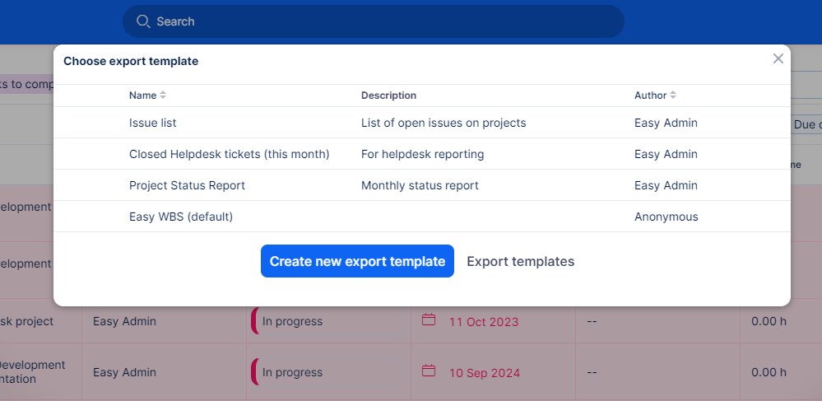Click In progress status in 10 Sep 2024 row
The image size is (822, 401).
point(292,372)
